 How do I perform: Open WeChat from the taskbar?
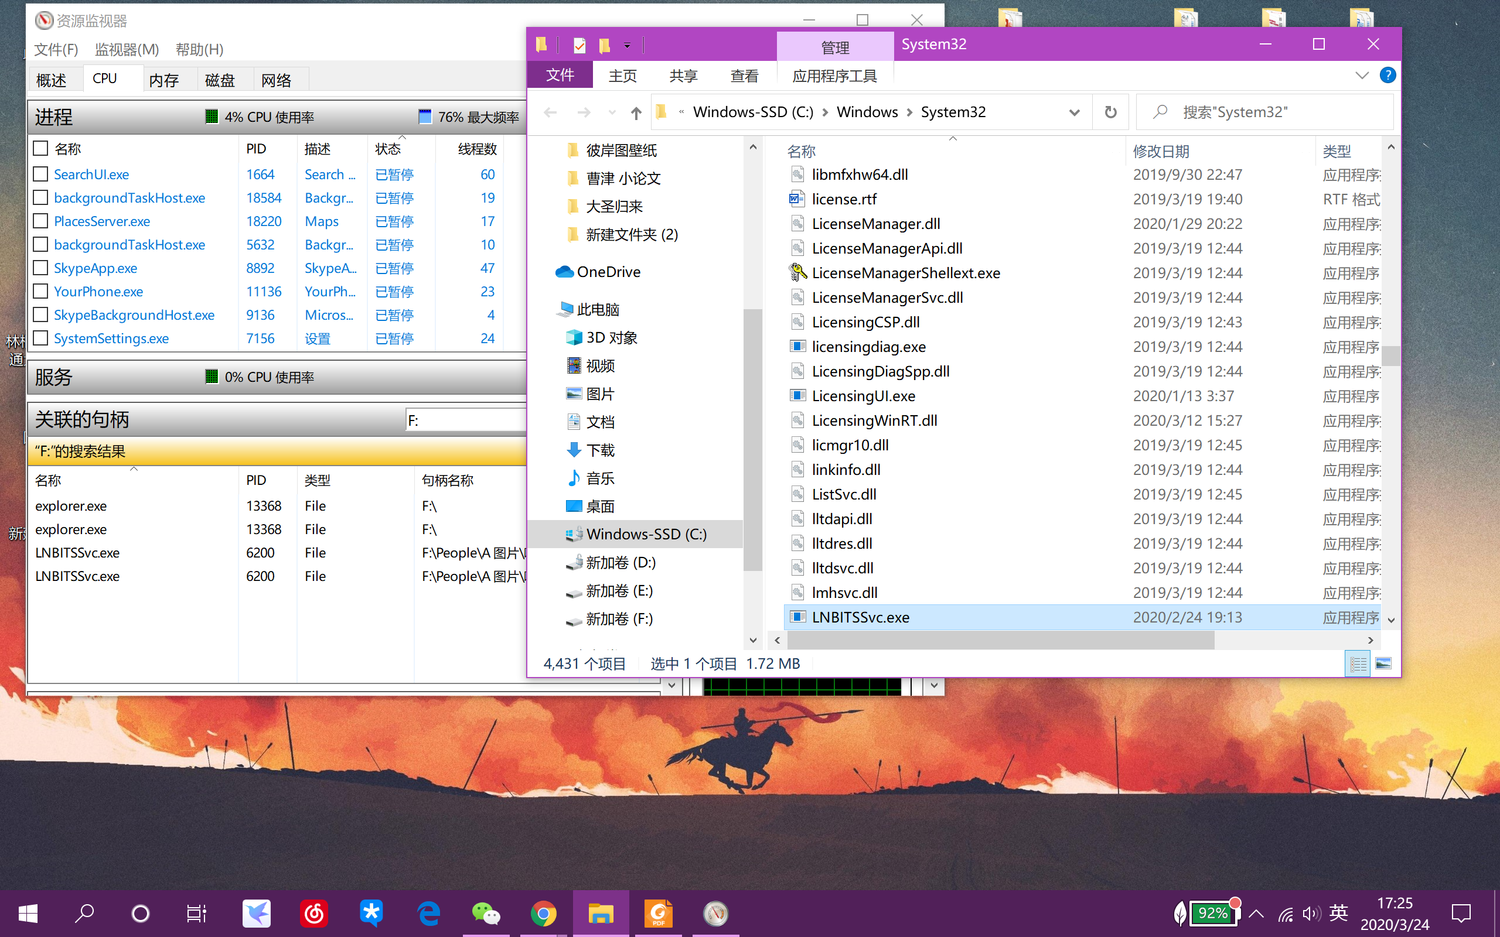pos(486,914)
